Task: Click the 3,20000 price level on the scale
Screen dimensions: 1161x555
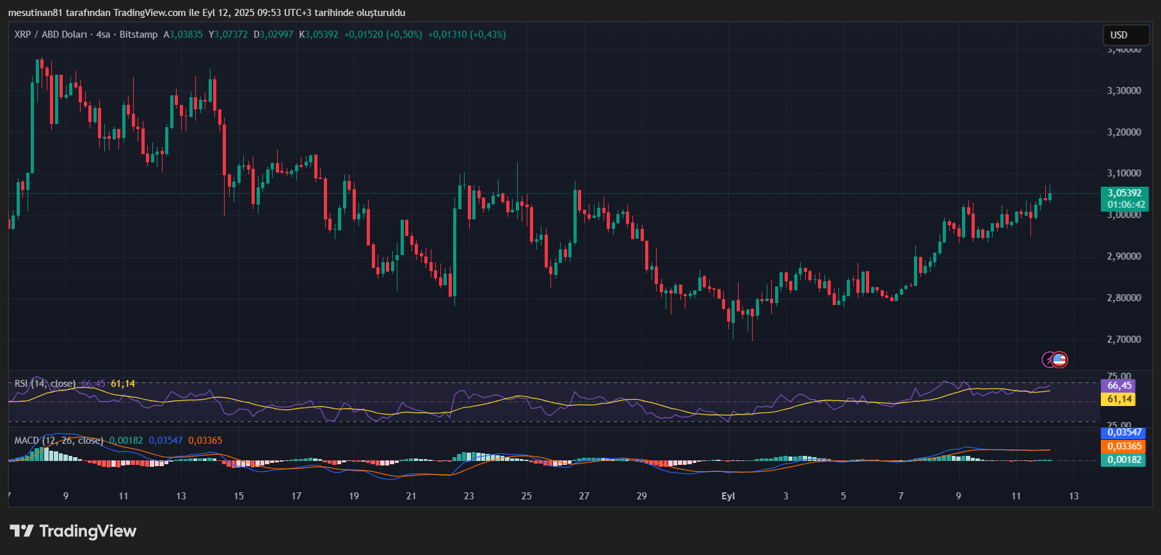Action: [x=1124, y=132]
